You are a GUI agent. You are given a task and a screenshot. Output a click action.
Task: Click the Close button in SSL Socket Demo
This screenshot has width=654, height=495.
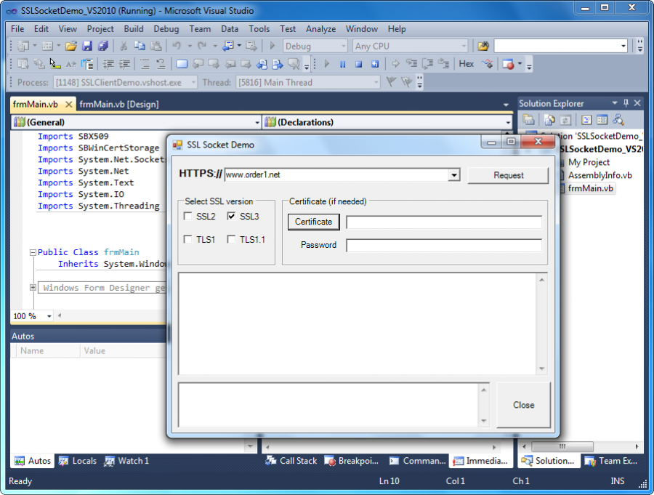point(523,405)
